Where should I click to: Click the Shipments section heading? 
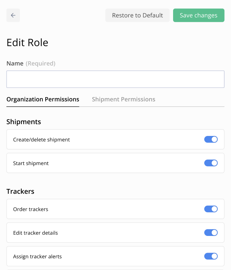pyautogui.click(x=24, y=122)
